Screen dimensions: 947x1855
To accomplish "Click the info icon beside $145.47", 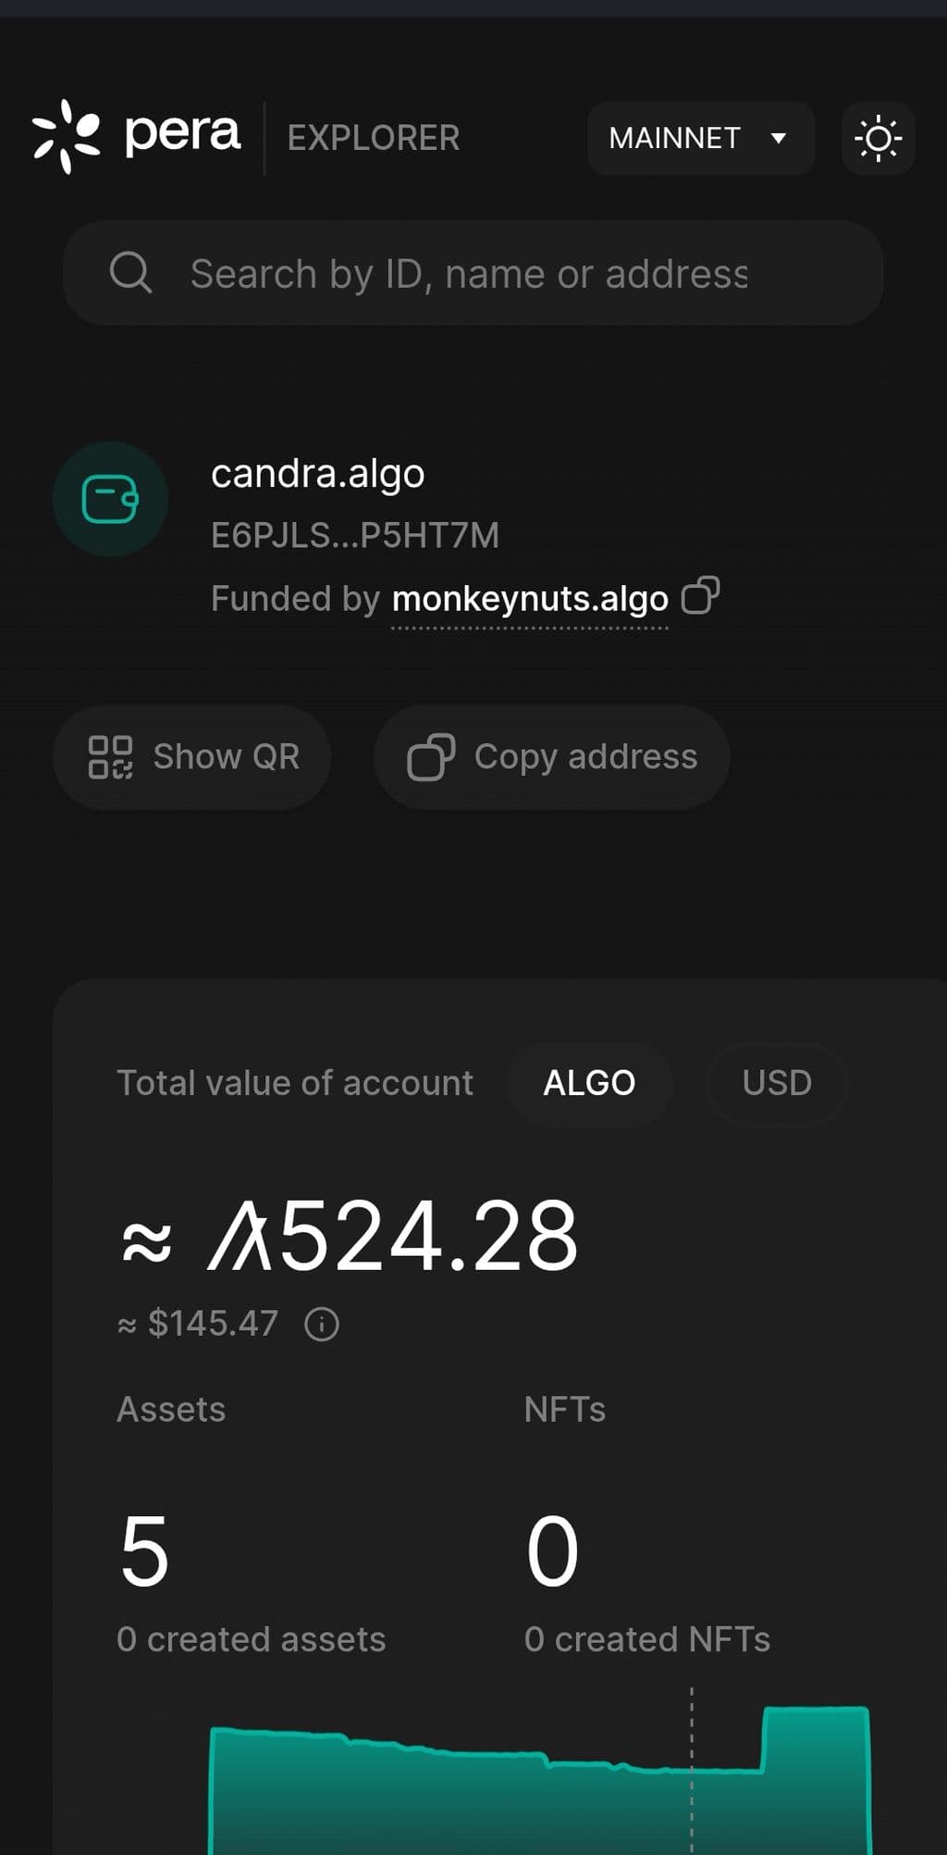I will 322,1325.
